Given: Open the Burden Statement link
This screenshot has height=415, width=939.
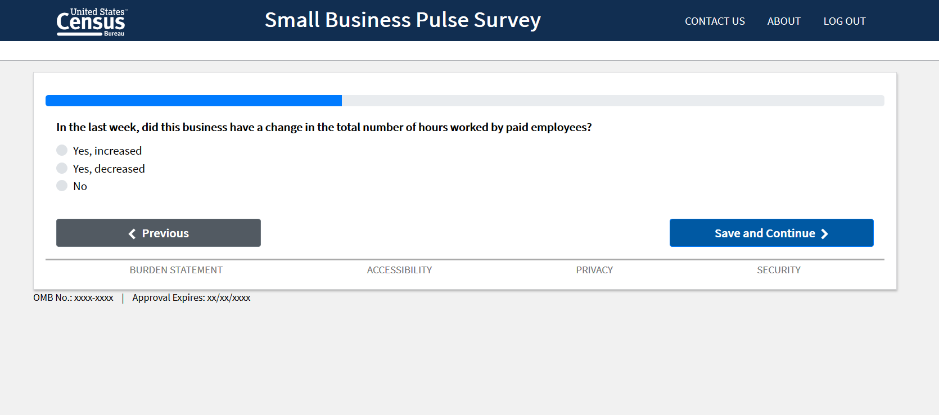Looking at the screenshot, I should (176, 270).
